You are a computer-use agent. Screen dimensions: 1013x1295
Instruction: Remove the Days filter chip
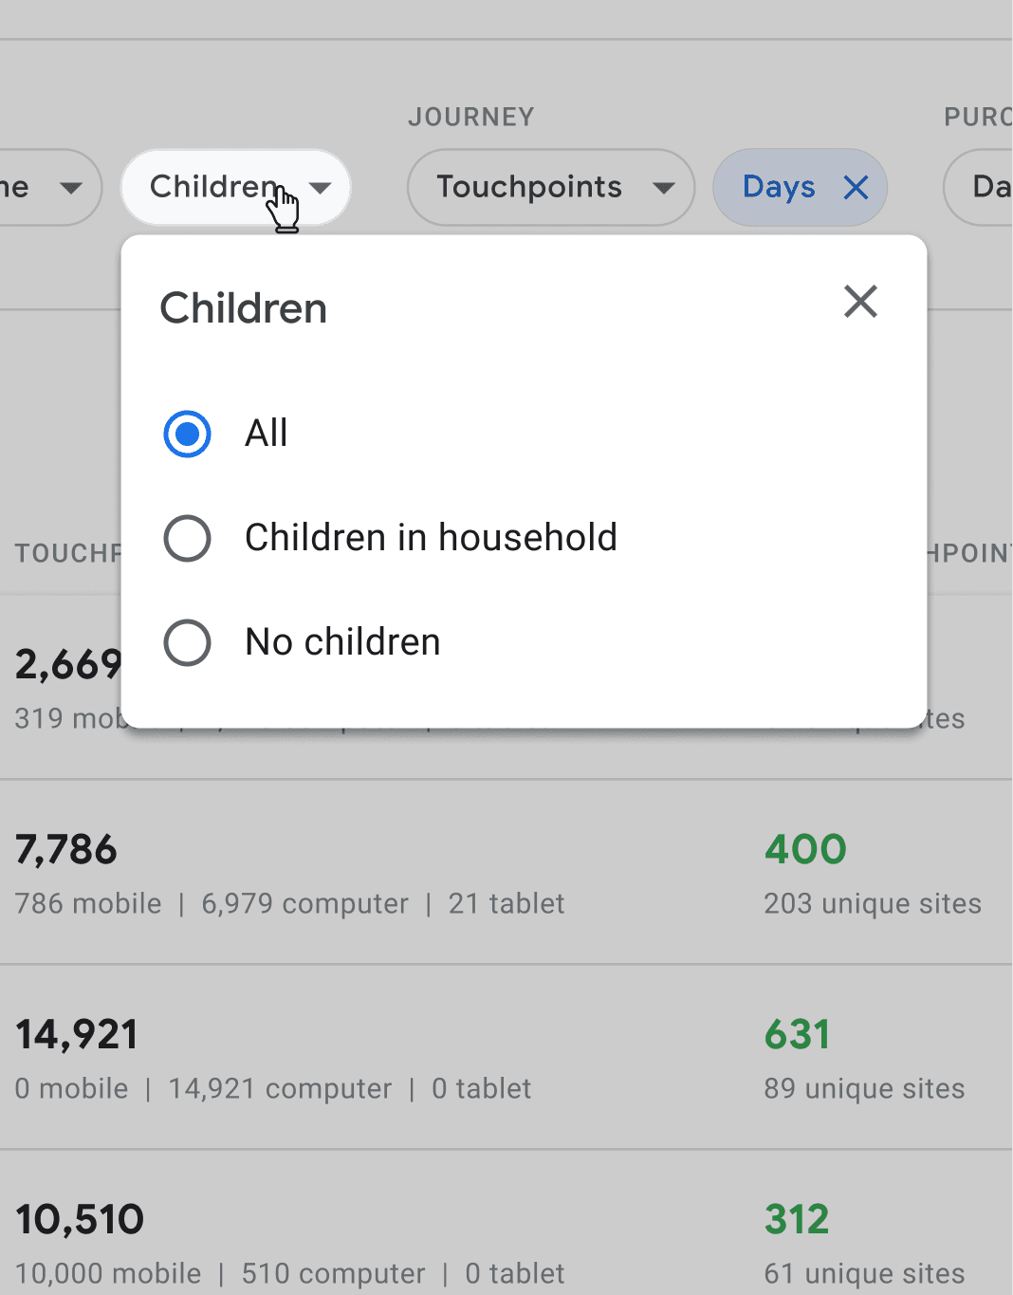[x=856, y=188]
